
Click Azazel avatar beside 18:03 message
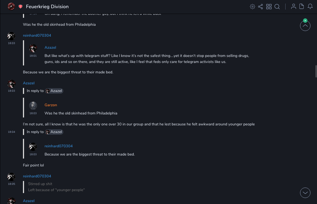point(11,84)
